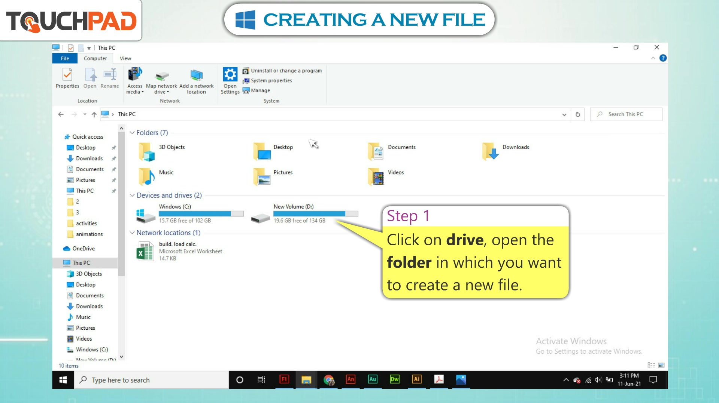Click navigation pane scroll up arrow

121,129
